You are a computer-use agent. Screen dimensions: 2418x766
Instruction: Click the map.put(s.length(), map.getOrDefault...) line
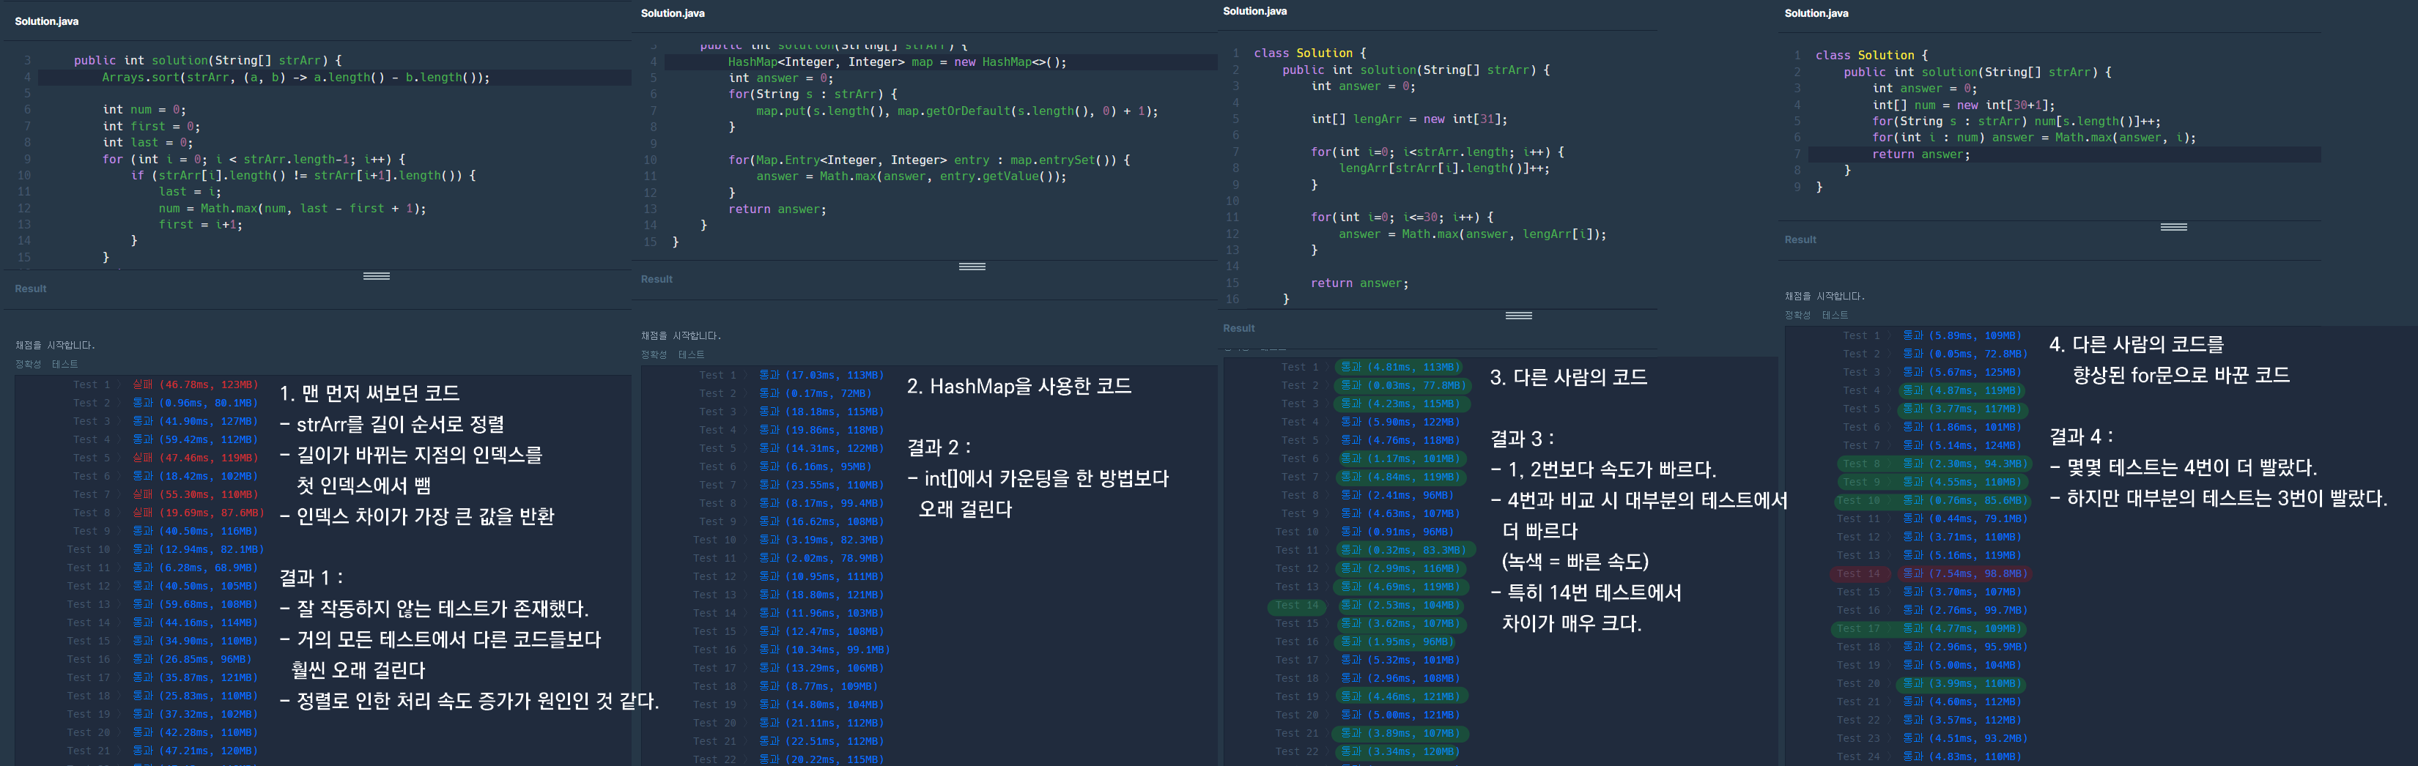point(958,111)
